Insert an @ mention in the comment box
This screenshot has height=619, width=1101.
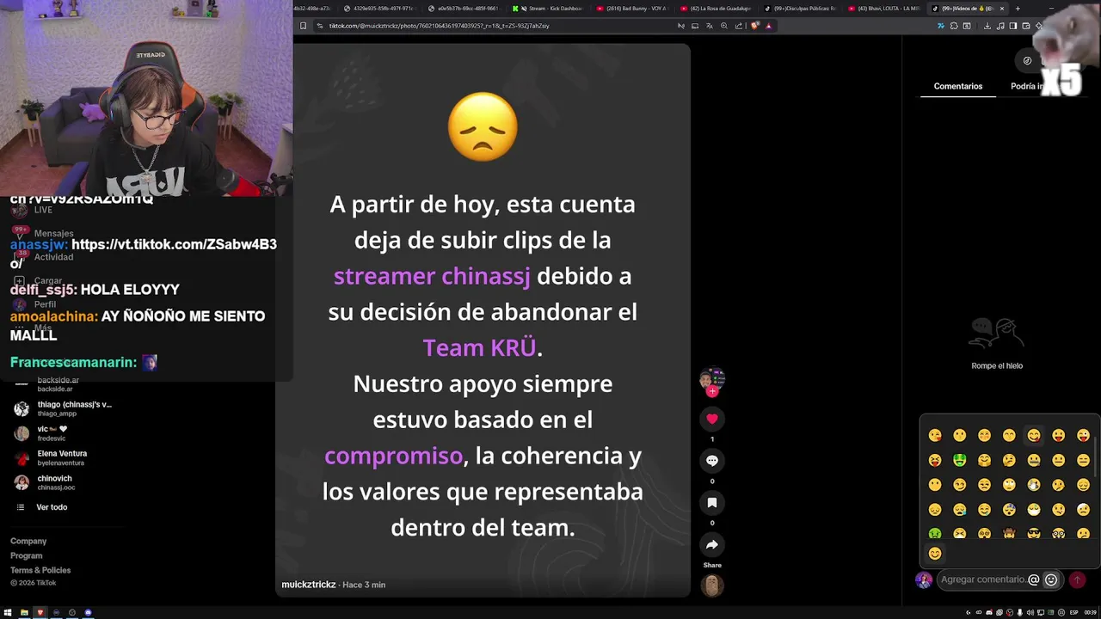point(1034,580)
